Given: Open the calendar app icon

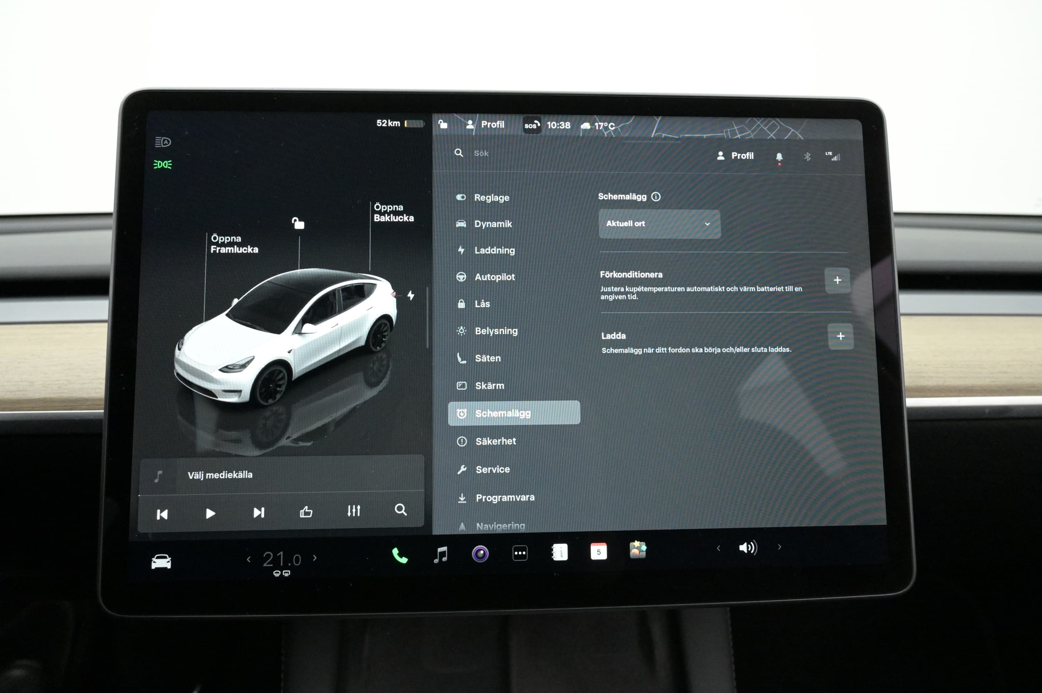Looking at the screenshot, I should 599,552.
